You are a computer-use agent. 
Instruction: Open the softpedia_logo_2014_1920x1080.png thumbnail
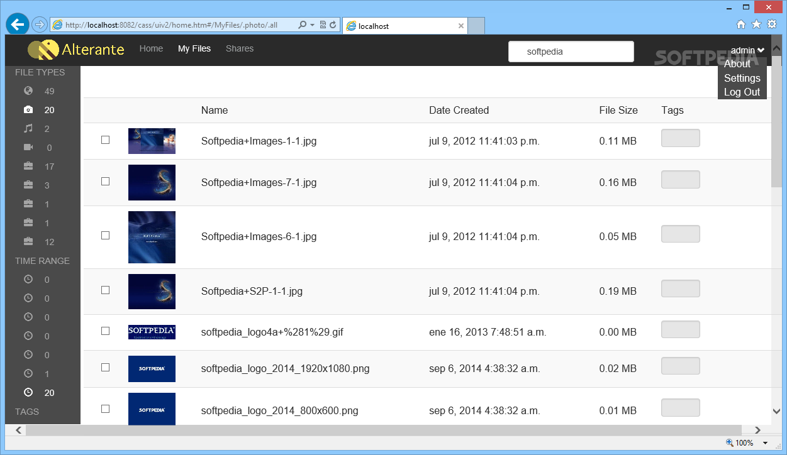coord(152,369)
